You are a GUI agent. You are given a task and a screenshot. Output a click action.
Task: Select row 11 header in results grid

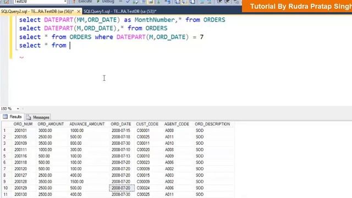5,194
